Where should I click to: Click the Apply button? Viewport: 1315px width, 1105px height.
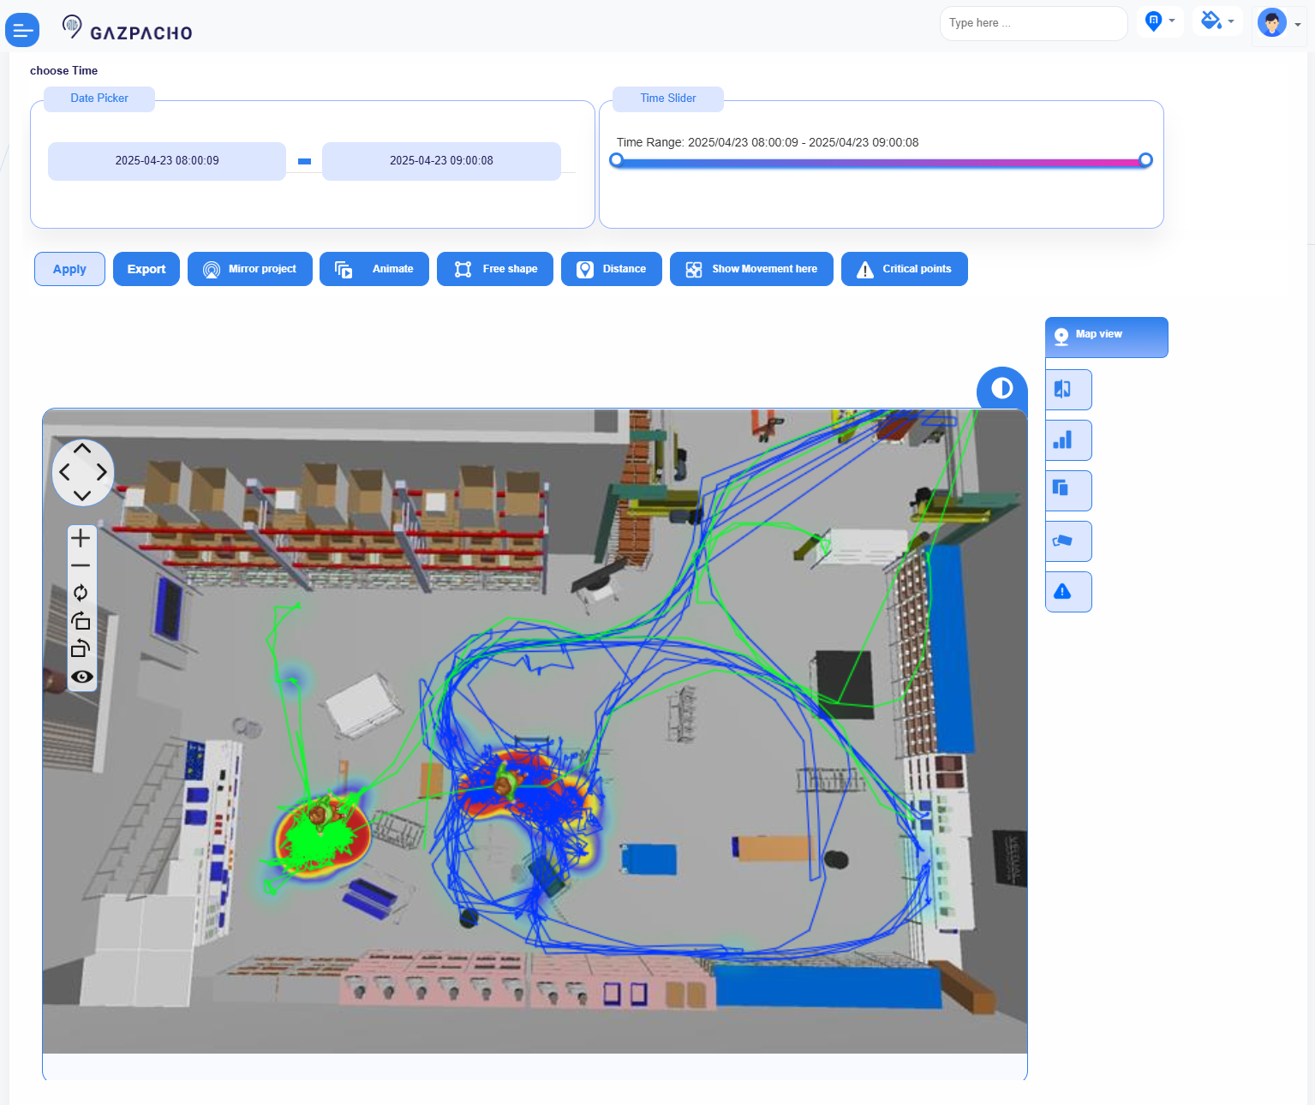[x=69, y=269]
